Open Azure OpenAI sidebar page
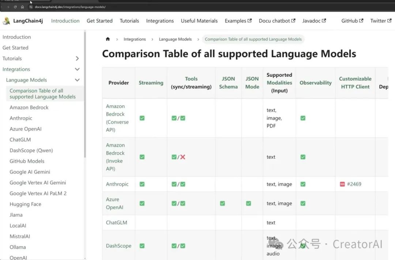This screenshot has width=395, height=260. [26, 129]
